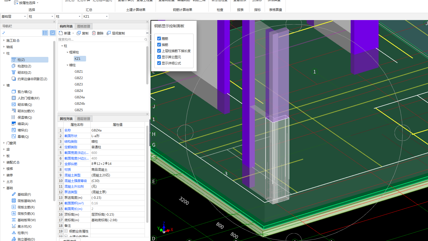Select the 砌体加筋(Y) icon

[14, 111]
